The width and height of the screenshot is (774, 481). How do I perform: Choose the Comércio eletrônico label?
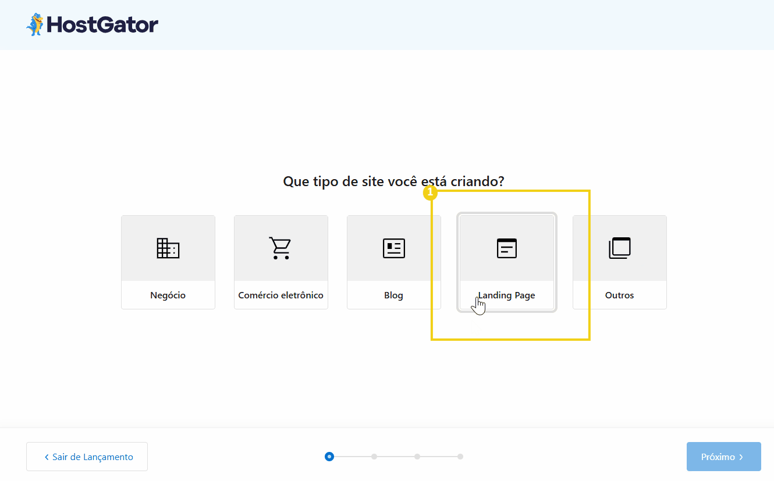281,295
